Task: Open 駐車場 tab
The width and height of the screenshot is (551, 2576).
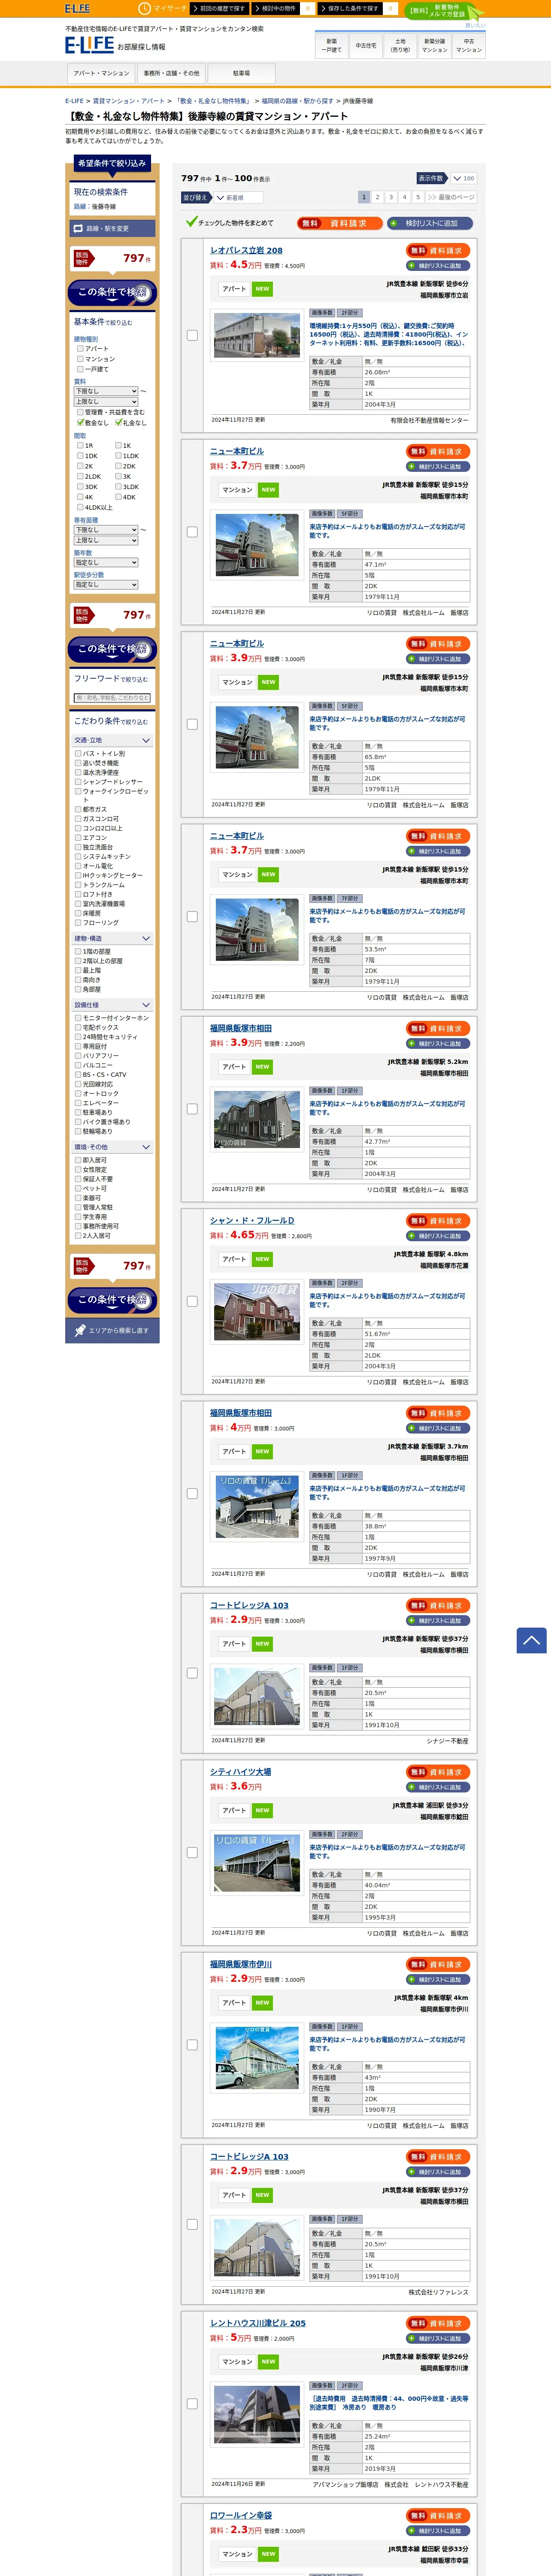Action: pyautogui.click(x=241, y=73)
